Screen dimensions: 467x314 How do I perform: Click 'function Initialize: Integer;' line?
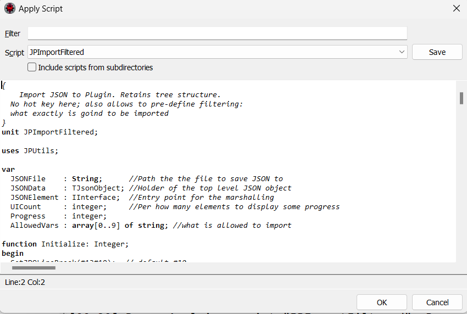(65, 244)
